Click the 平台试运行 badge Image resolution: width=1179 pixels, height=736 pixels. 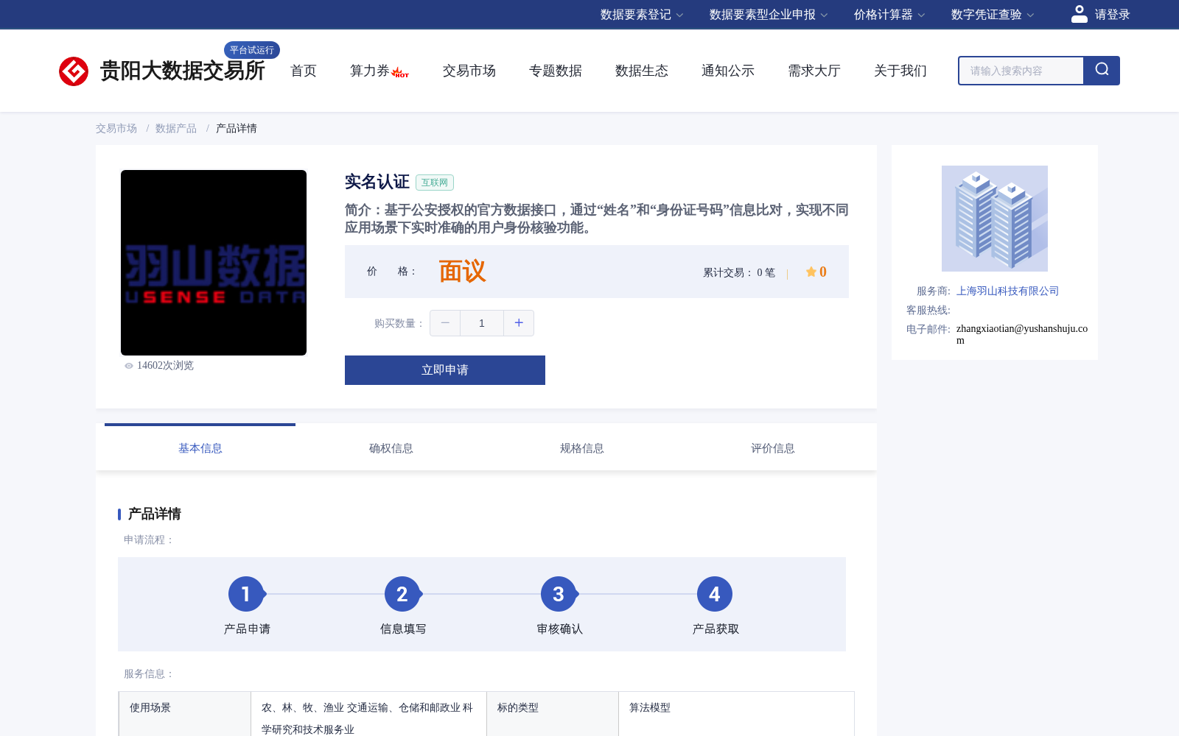[252, 50]
